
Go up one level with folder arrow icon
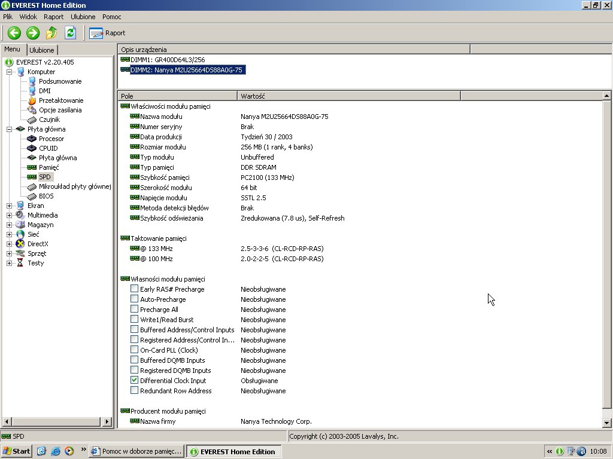pyautogui.click(x=51, y=33)
